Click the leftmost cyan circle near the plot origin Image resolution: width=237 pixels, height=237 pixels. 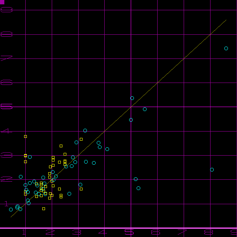coord(11,210)
